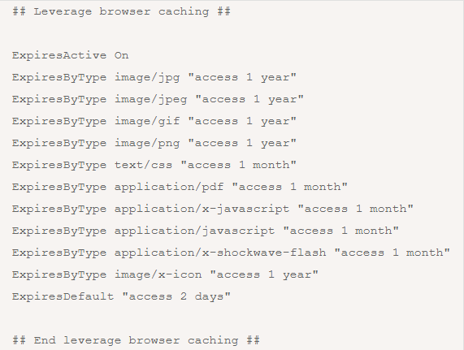Screen dimensions: 464x350
Task: Click 'year' in the image/x-icon line
Action: pyautogui.click(x=297, y=275)
